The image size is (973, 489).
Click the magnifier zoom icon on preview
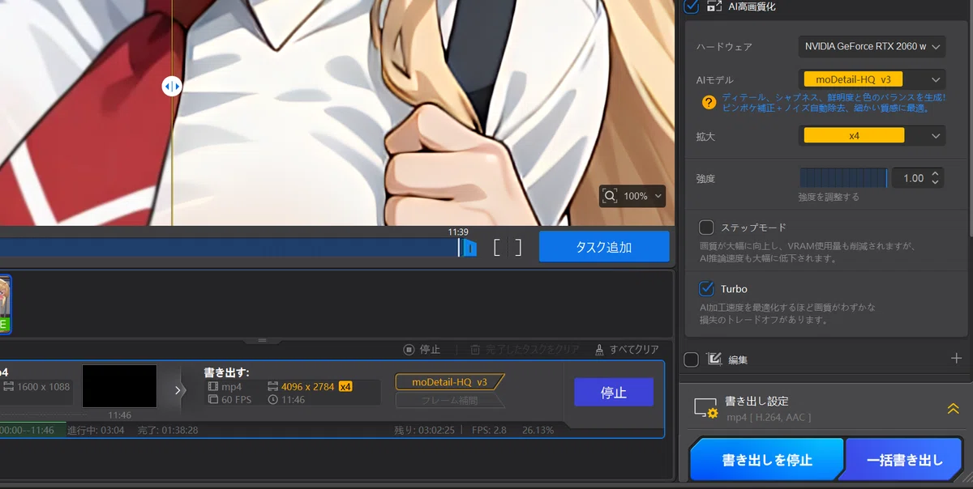click(611, 196)
